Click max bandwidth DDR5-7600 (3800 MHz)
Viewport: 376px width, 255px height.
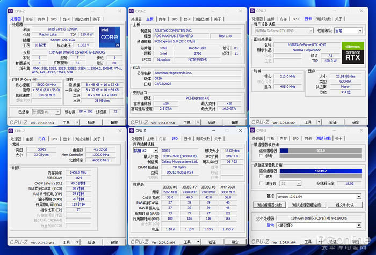coord(179,156)
